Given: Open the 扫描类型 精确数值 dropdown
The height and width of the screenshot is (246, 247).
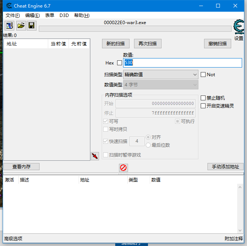Looking at the screenshot, I should 161,75.
